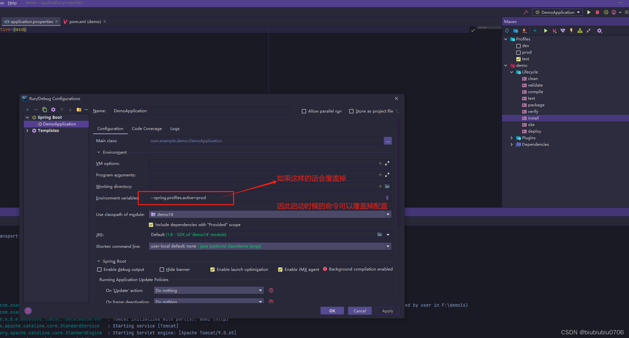The width and height of the screenshot is (629, 338).
Task: Click the Debug icon in top toolbar
Action: pos(597,12)
